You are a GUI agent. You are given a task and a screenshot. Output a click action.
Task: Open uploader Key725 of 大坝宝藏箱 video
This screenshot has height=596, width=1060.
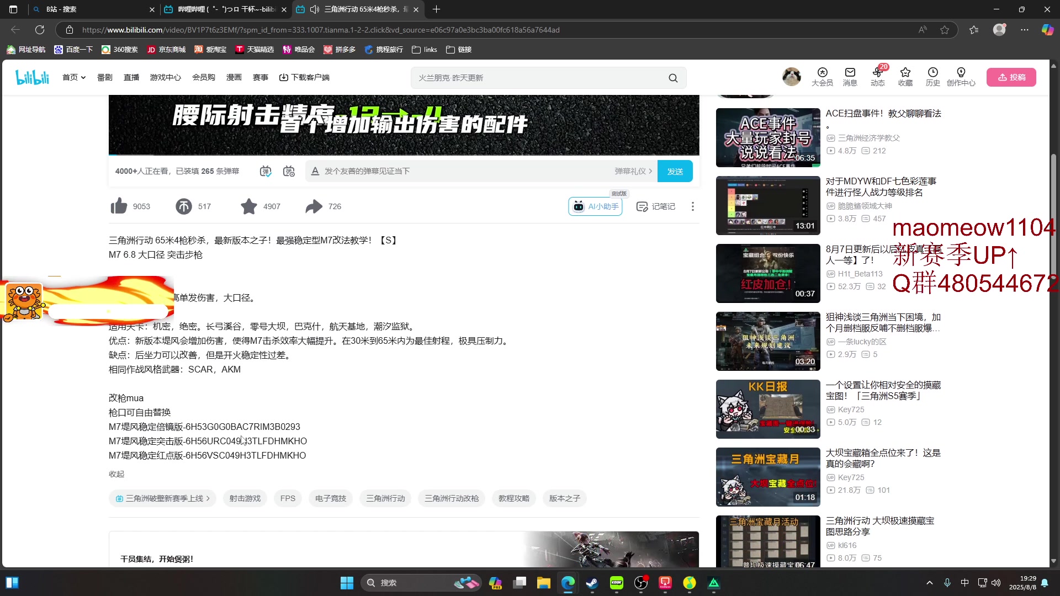click(851, 477)
